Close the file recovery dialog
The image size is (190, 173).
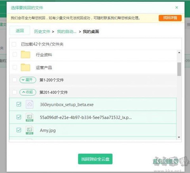point(177,8)
